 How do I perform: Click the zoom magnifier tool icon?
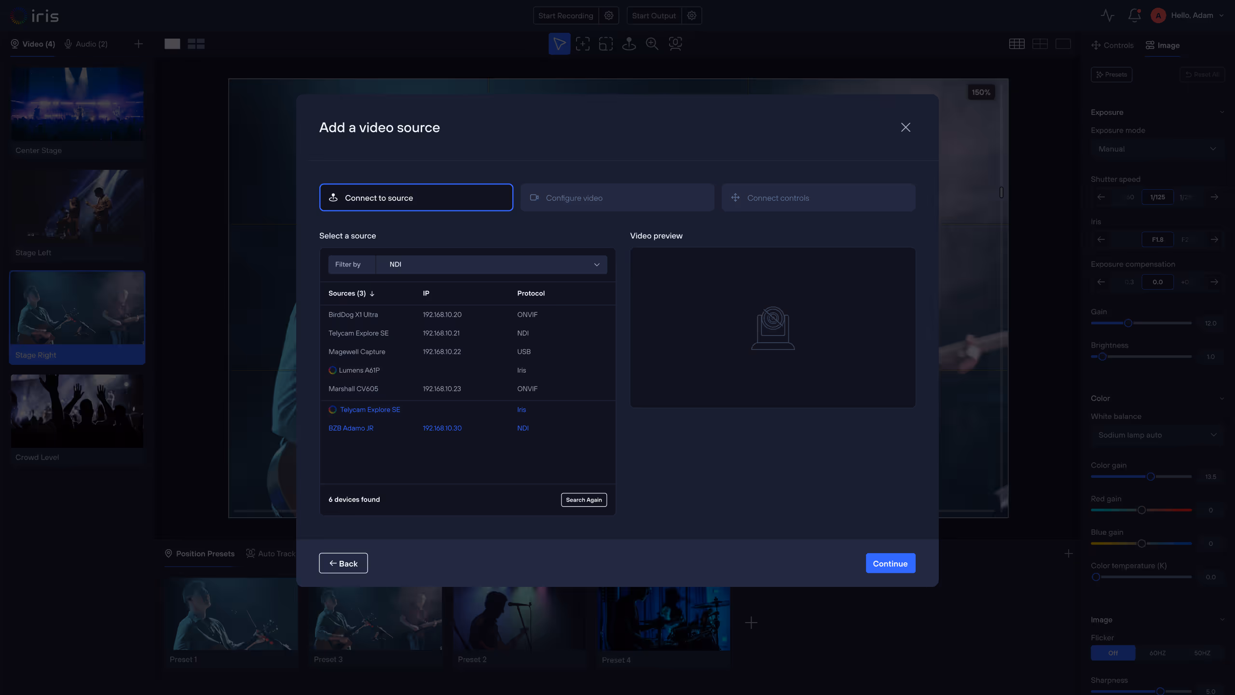click(x=652, y=44)
